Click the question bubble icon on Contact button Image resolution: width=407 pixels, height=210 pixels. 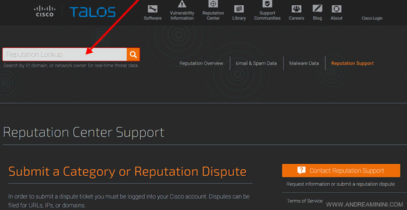click(301, 170)
